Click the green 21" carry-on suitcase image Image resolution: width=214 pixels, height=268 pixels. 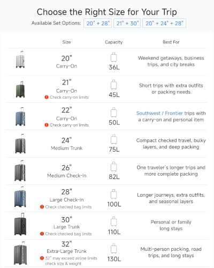[20, 90]
